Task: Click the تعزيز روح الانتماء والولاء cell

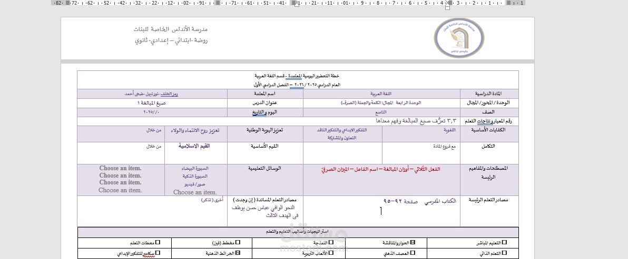Action: (195, 134)
